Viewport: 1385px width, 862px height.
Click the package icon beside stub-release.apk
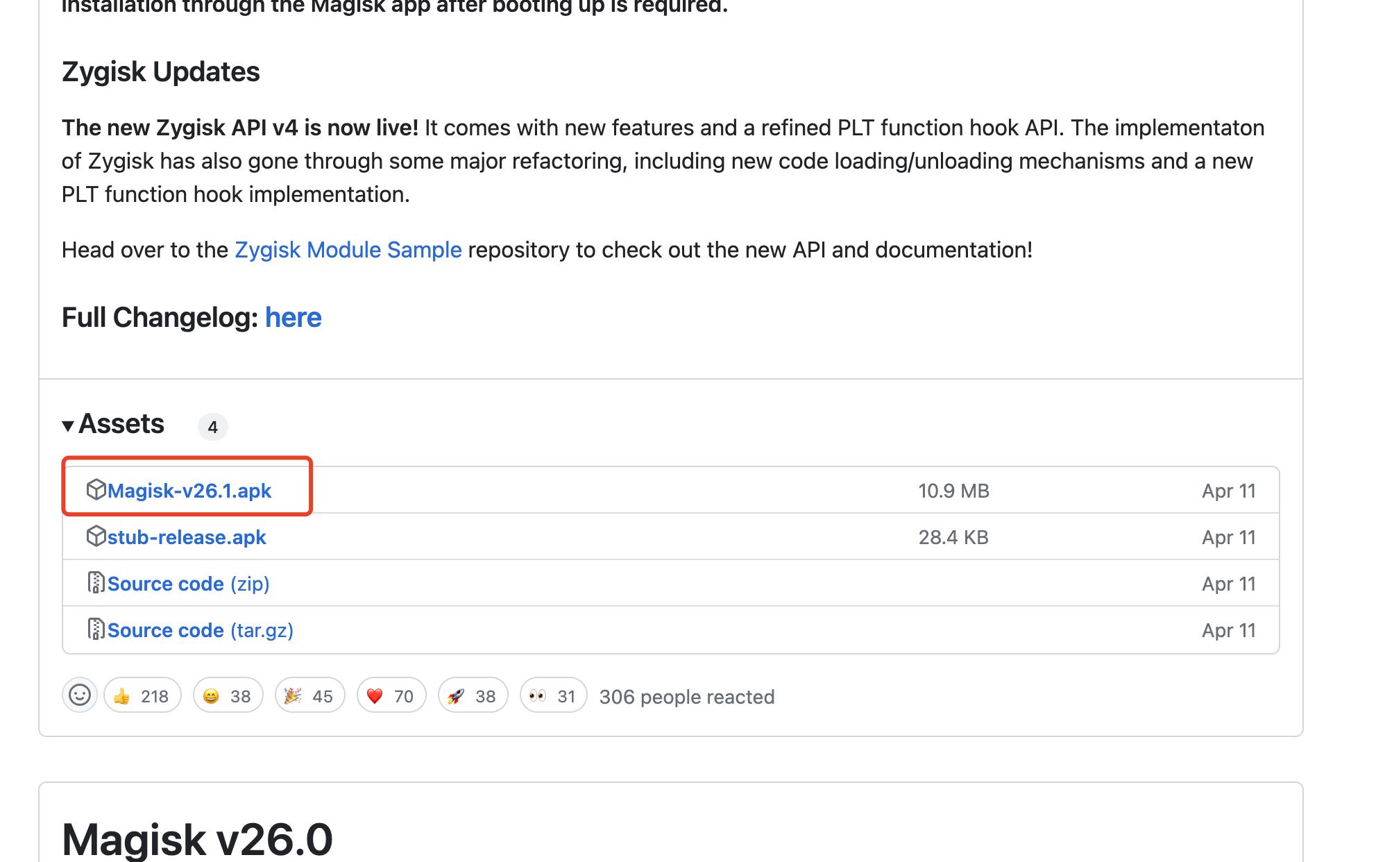[x=96, y=536]
